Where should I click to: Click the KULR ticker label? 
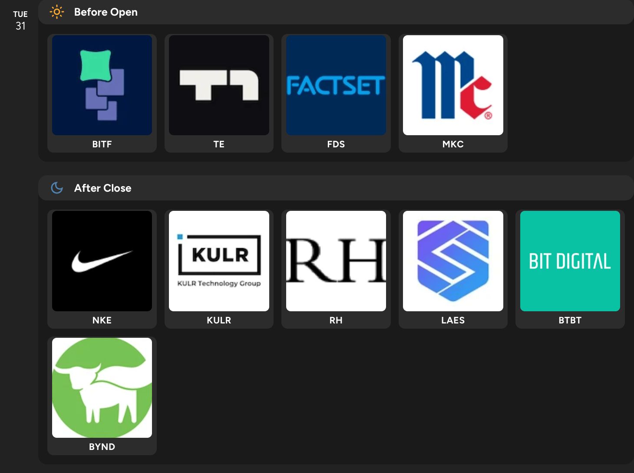[219, 320]
